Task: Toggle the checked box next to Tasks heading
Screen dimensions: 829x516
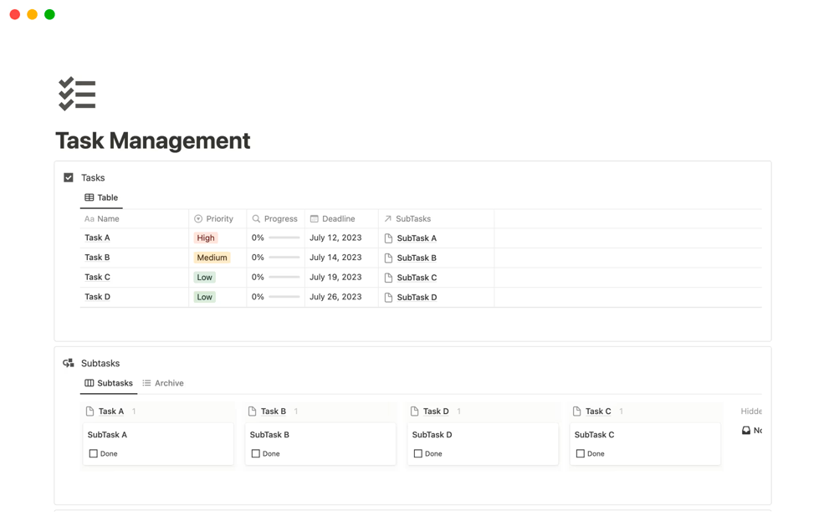Action: (68, 177)
